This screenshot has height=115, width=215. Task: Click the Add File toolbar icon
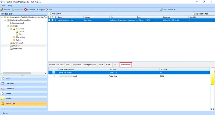point(2,9)
